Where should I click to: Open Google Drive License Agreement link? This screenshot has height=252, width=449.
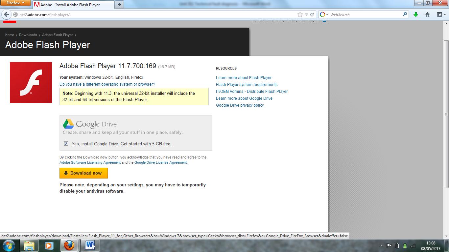pos(161,162)
